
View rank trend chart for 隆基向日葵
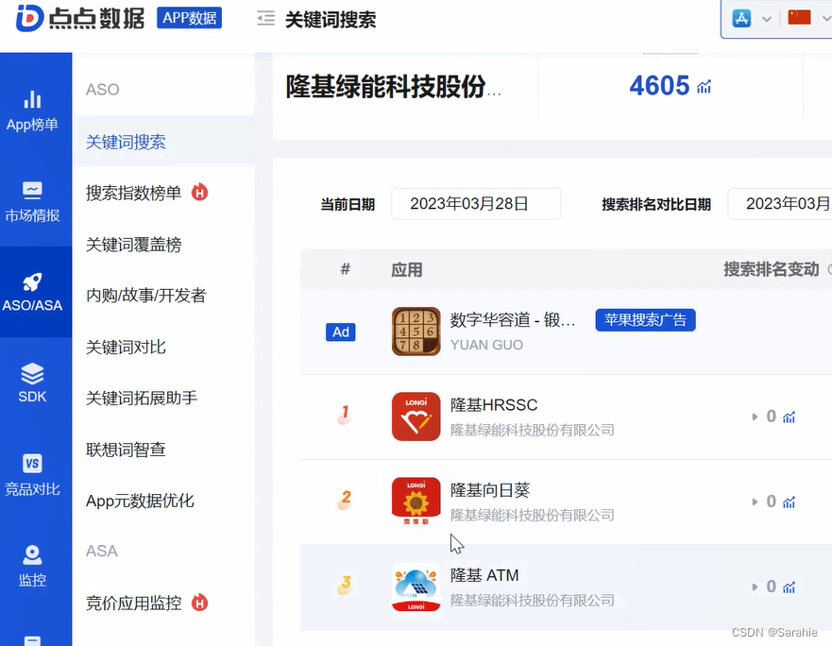tap(789, 502)
